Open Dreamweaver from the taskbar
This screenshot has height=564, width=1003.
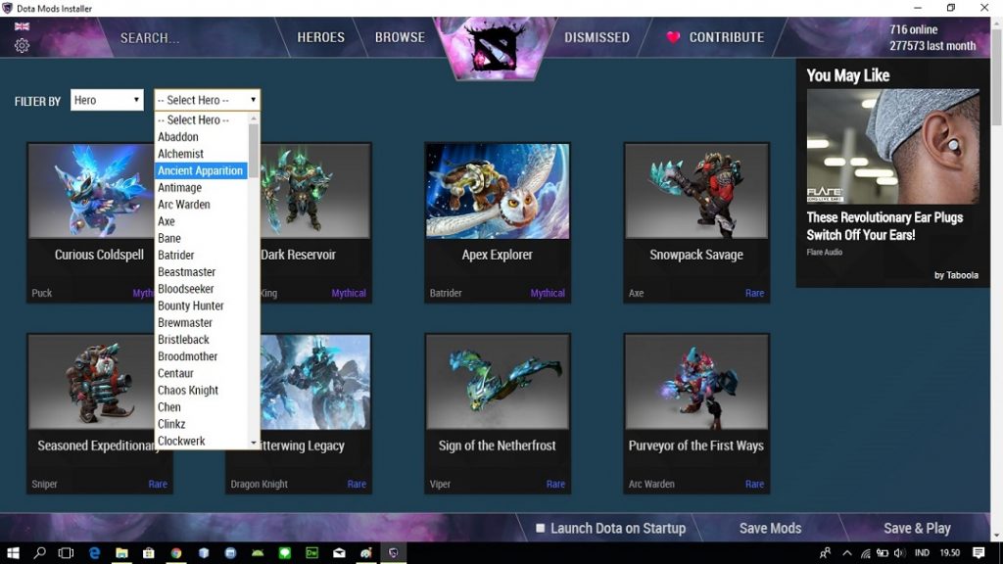312,552
